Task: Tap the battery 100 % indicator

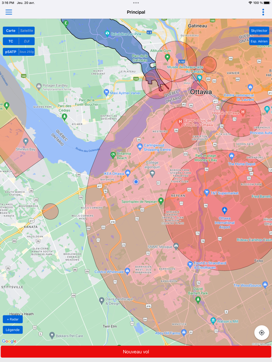Action: [x=262, y=3]
